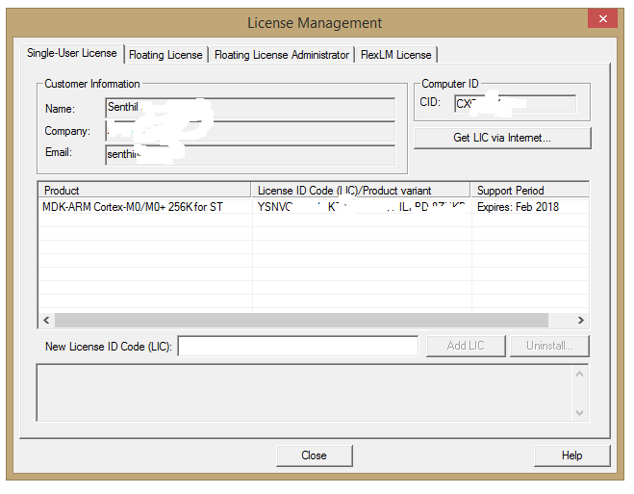Viewport: 634px width, 494px height.
Task: Open the Floating License tab
Action: (165, 55)
